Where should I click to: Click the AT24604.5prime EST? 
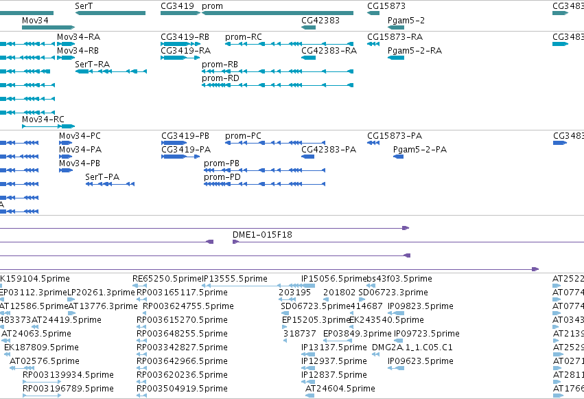click(310, 396)
